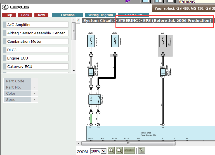
Task: Click the zoom in magnifier icon
Action: coord(111,151)
